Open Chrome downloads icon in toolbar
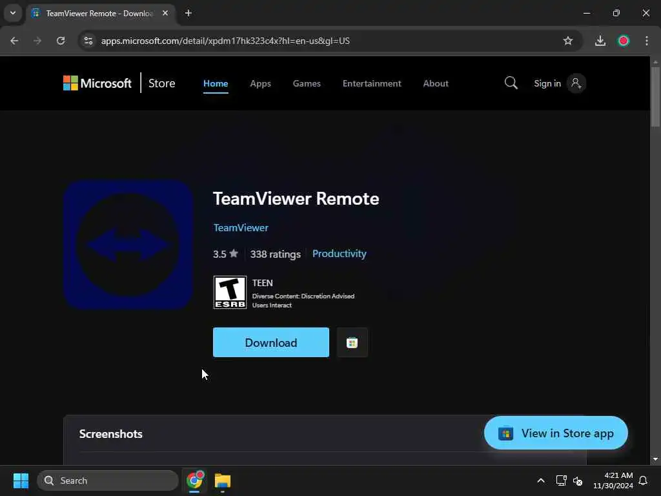The image size is (661, 496). [x=600, y=41]
